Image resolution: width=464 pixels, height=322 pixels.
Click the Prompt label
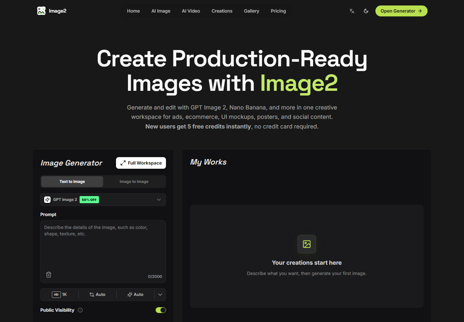pos(48,214)
